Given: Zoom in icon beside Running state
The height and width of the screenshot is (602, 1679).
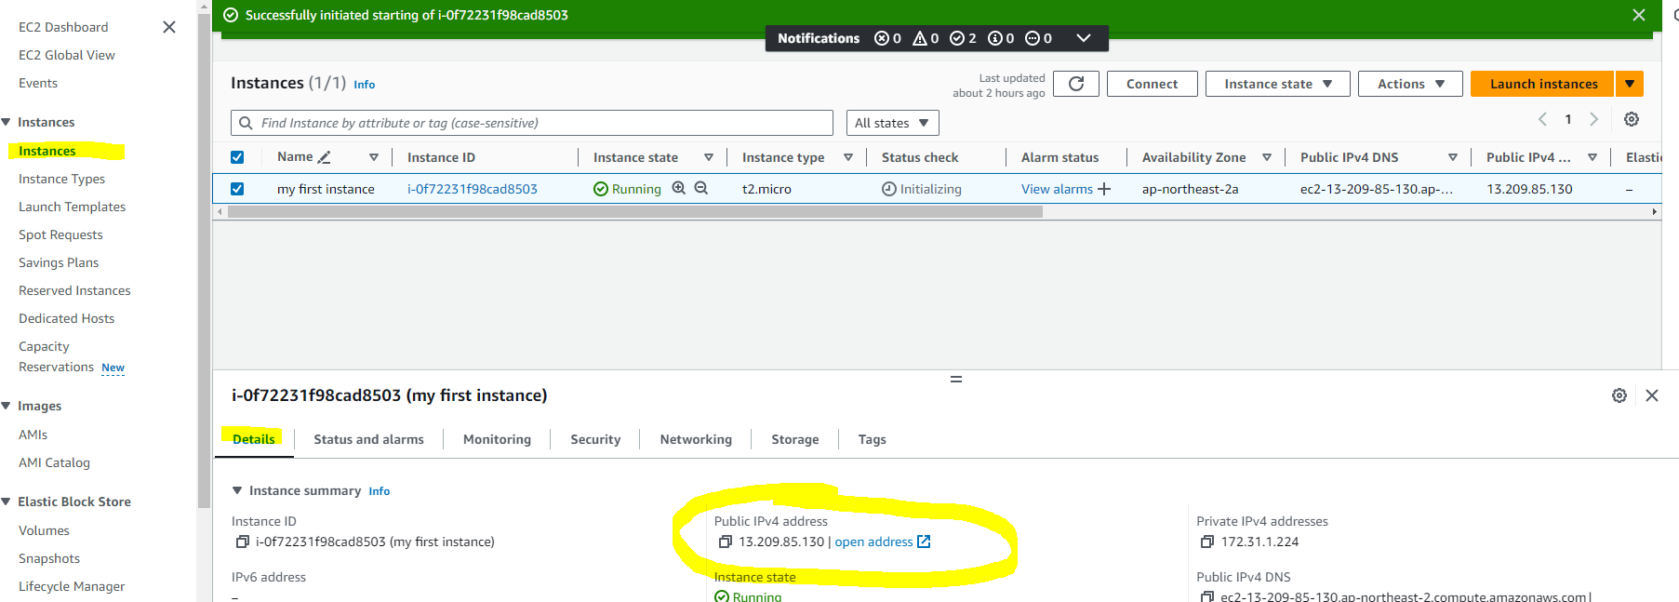Looking at the screenshot, I should coord(679,188).
